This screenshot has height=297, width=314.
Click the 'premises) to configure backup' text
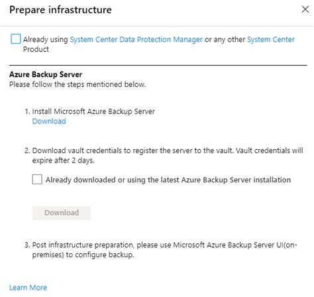point(83,255)
